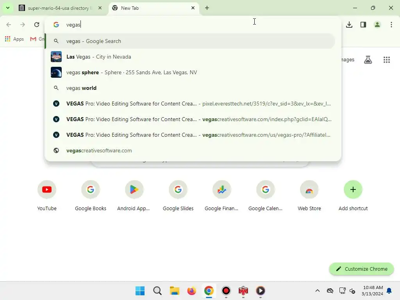
Task: Open a new tab with the plus button
Action: click(x=207, y=8)
